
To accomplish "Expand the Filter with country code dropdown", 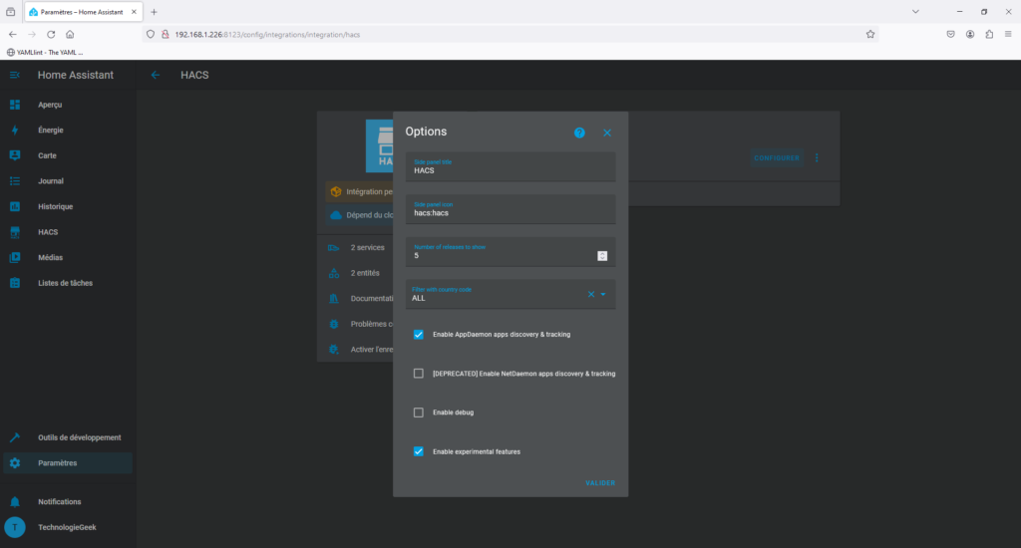I will click(x=603, y=294).
